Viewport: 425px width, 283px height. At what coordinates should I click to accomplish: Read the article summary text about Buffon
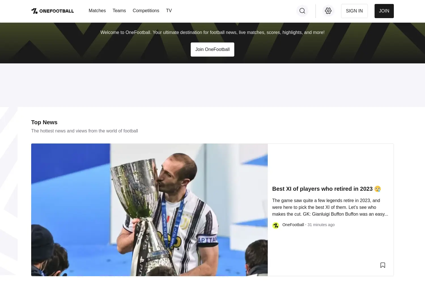[x=330, y=207]
